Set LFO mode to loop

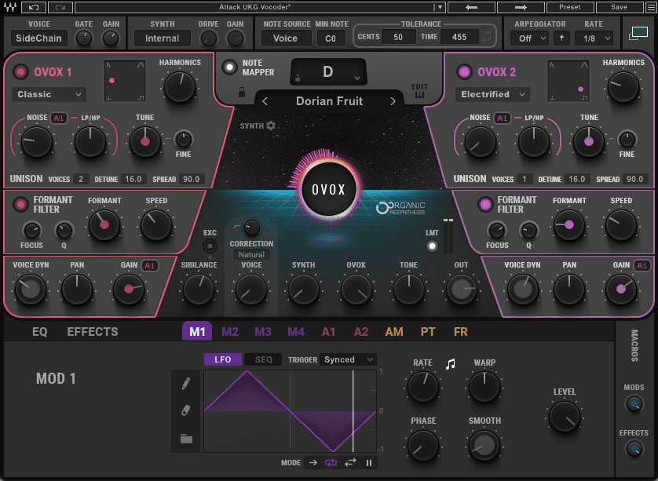coord(331,462)
